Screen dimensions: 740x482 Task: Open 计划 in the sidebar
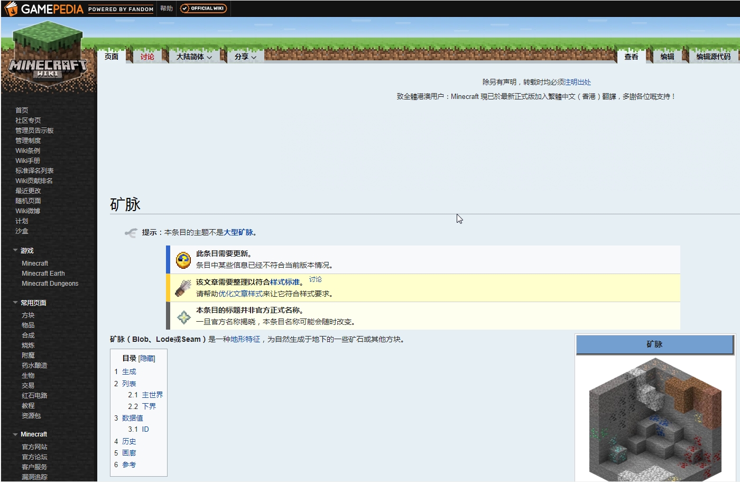(22, 221)
